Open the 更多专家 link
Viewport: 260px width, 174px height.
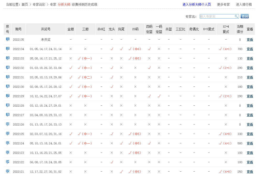pyautogui.click(x=223, y=4)
